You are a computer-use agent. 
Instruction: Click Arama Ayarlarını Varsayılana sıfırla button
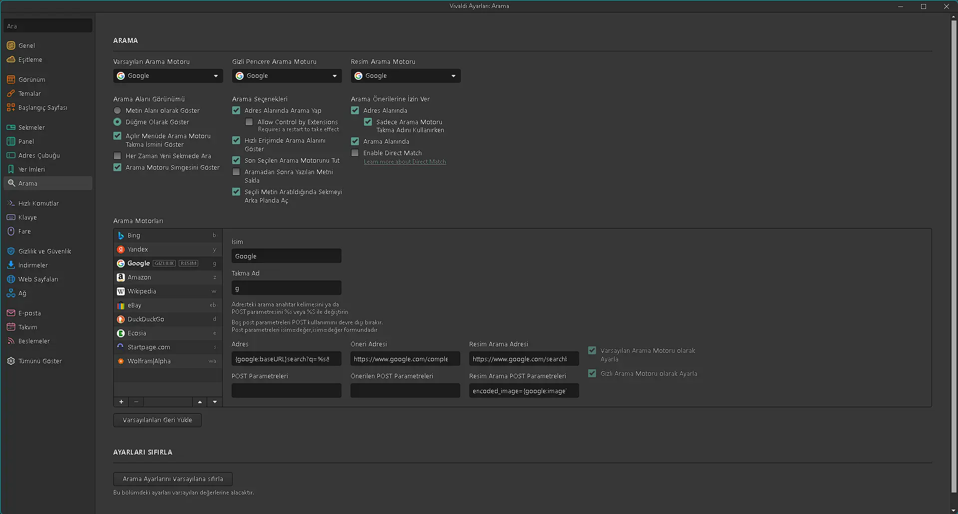tap(173, 479)
